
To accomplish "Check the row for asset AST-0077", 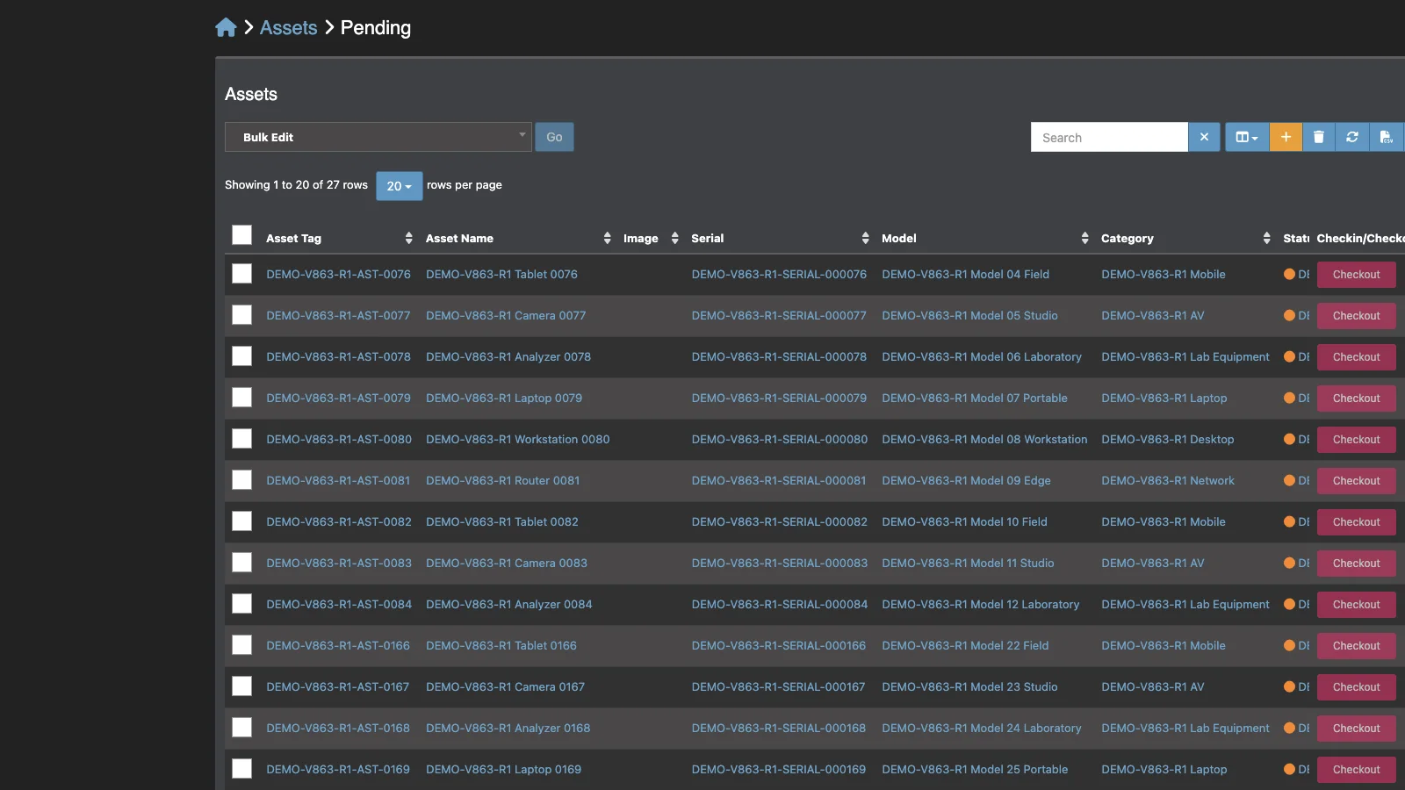I will click(241, 315).
